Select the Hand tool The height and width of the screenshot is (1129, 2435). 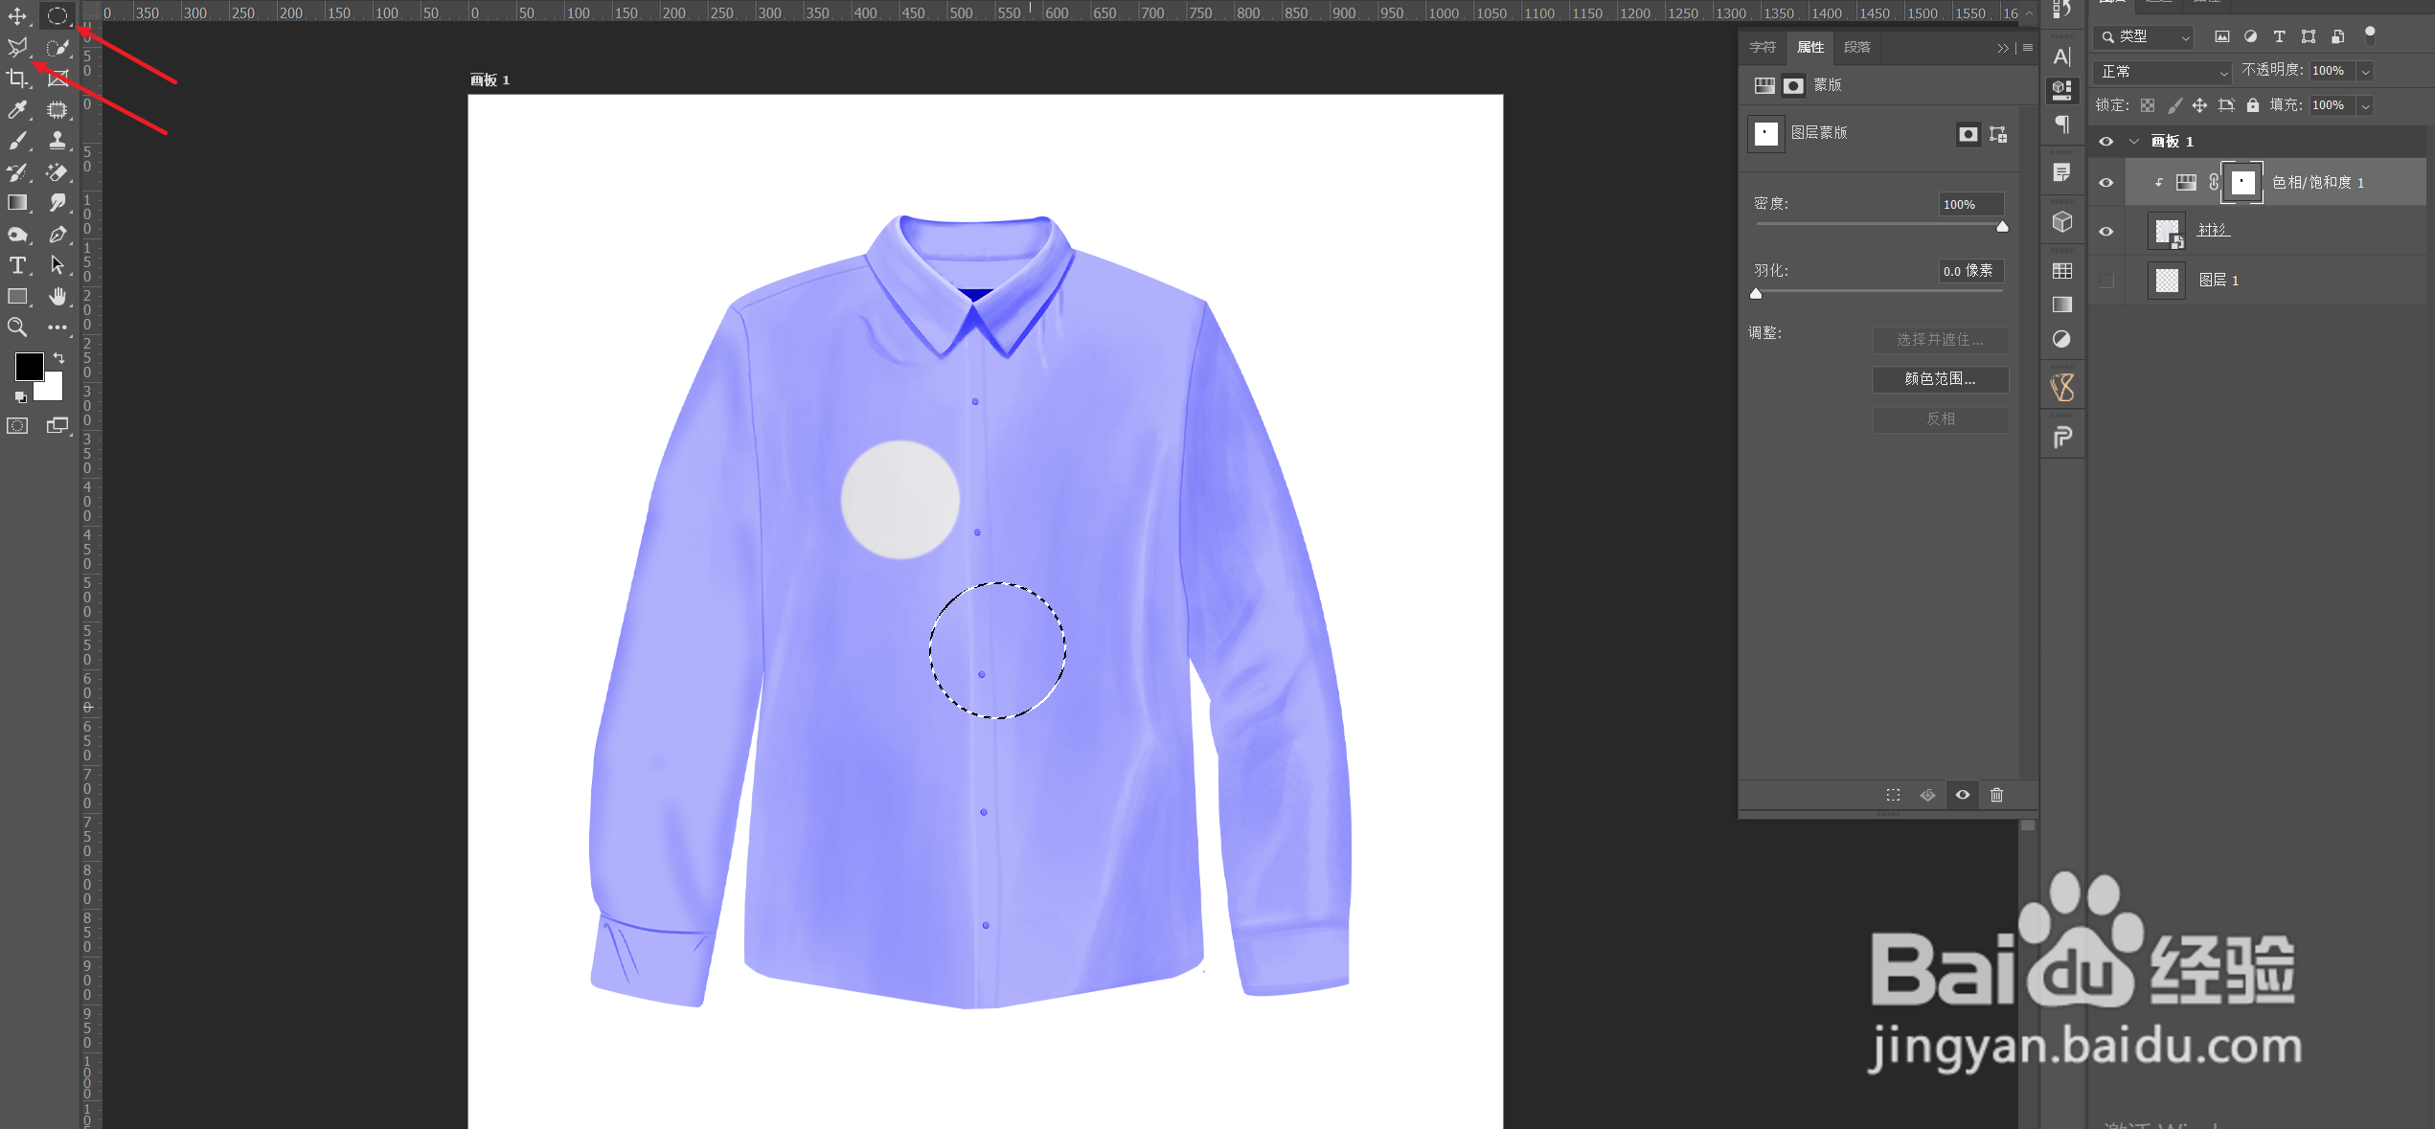tap(57, 297)
